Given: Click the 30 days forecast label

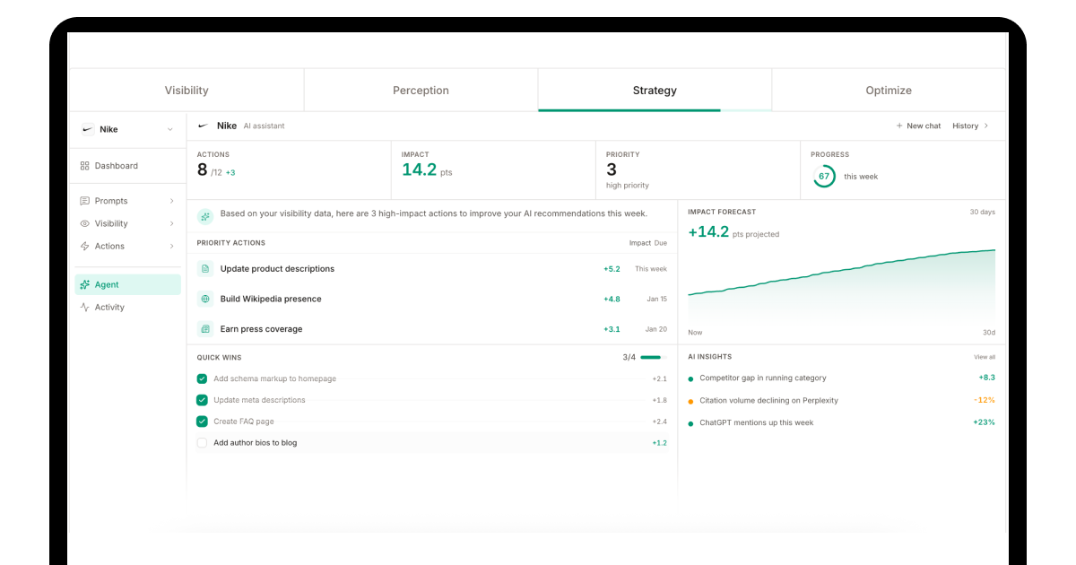Looking at the screenshot, I should (983, 213).
